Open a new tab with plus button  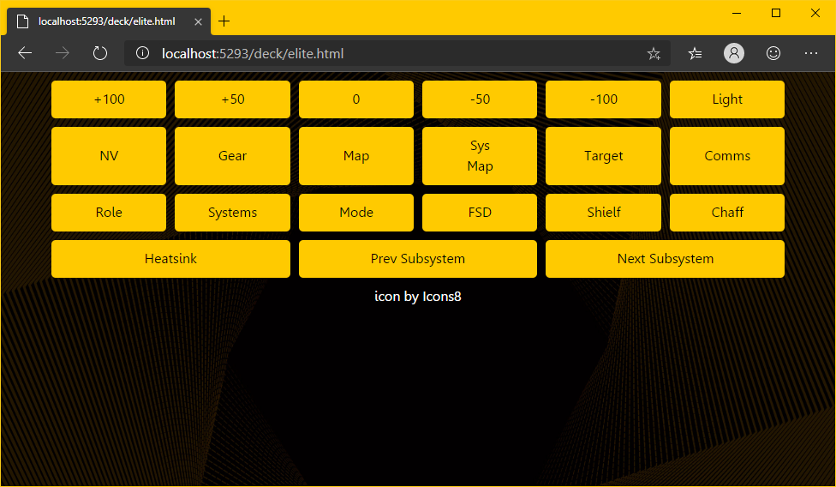(224, 21)
